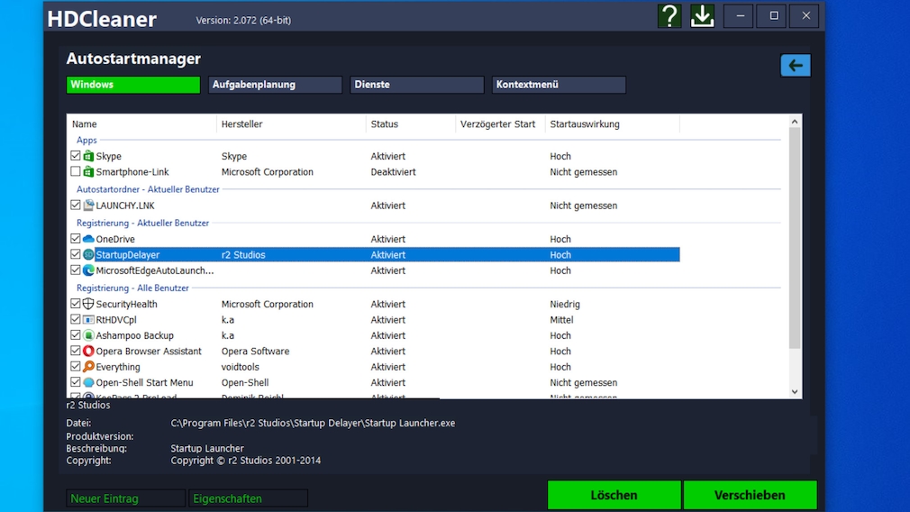Click the Neuer Eintrag button
Viewport: 910px width, 512px height.
pos(125,498)
